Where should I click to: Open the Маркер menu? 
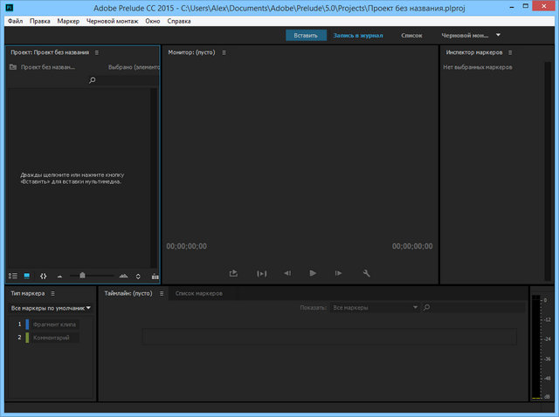pyautogui.click(x=69, y=19)
